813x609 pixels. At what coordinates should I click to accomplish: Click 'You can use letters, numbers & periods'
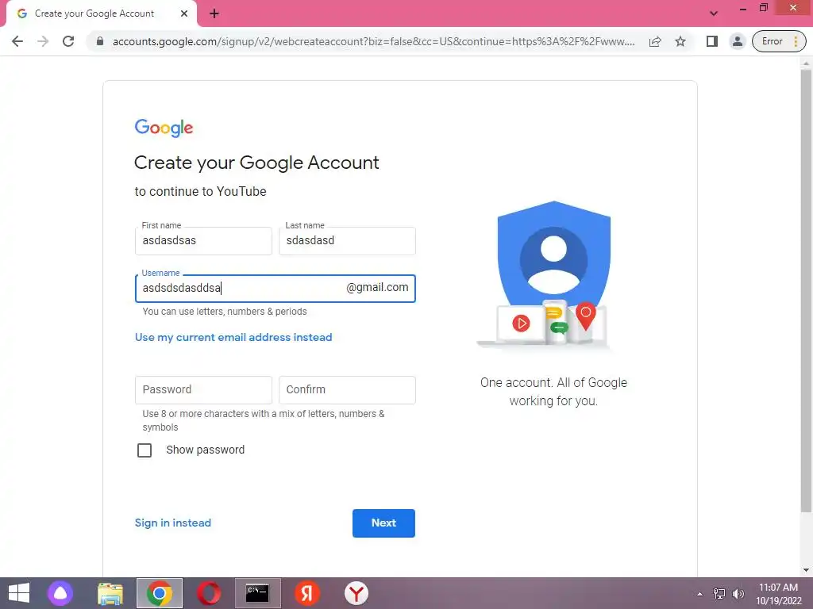[x=225, y=311]
